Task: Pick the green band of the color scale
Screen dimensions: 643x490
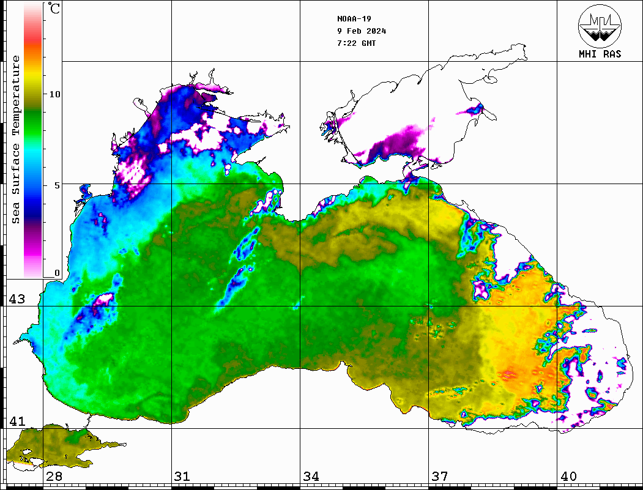Action: point(33,123)
